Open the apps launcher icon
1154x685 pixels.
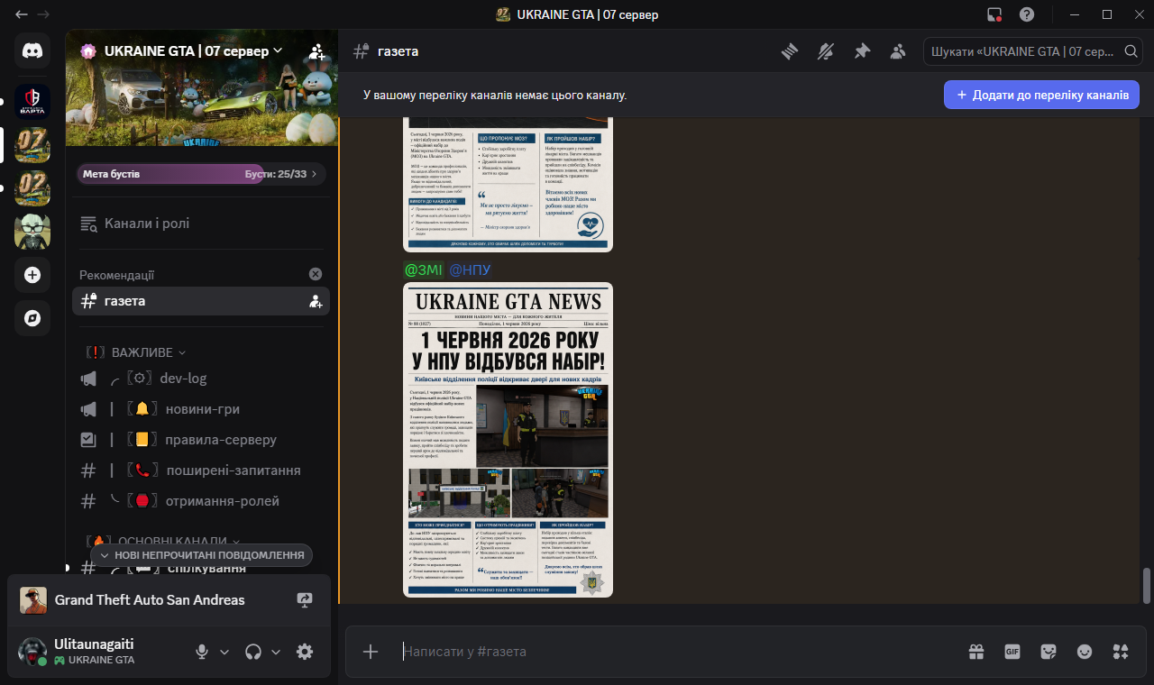(1121, 652)
